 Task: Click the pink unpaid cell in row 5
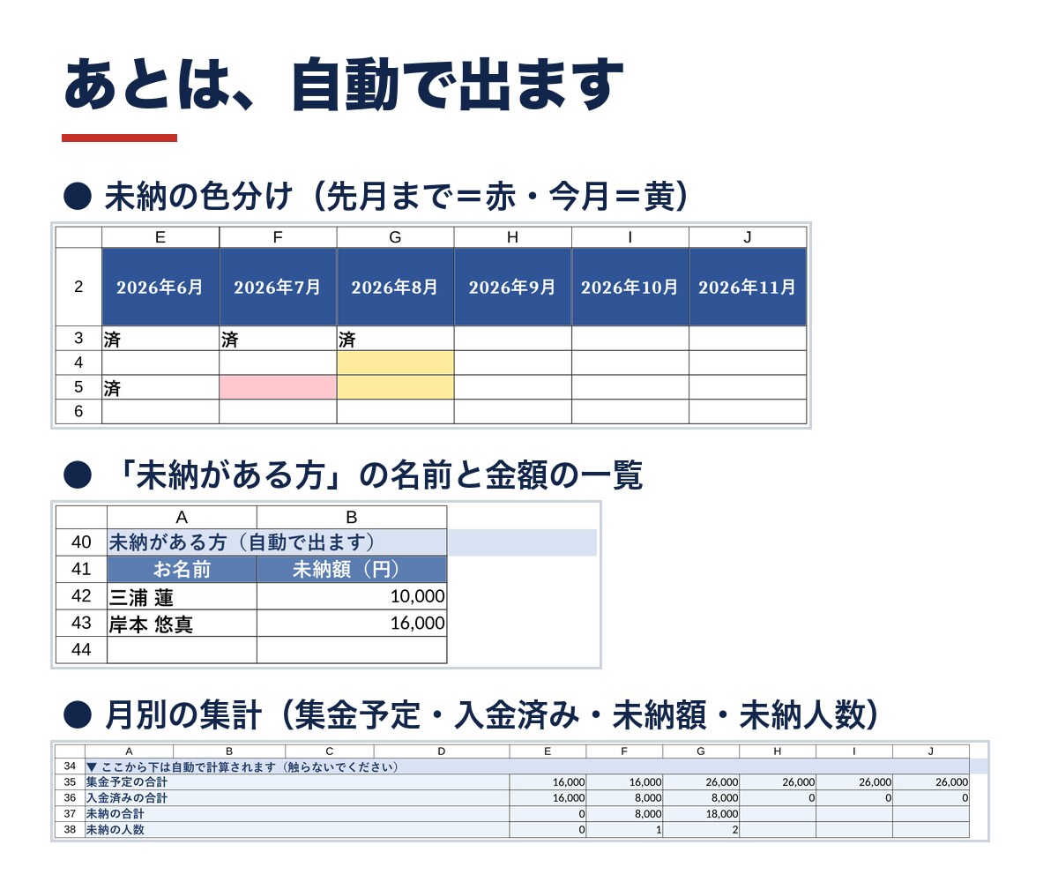tap(278, 387)
